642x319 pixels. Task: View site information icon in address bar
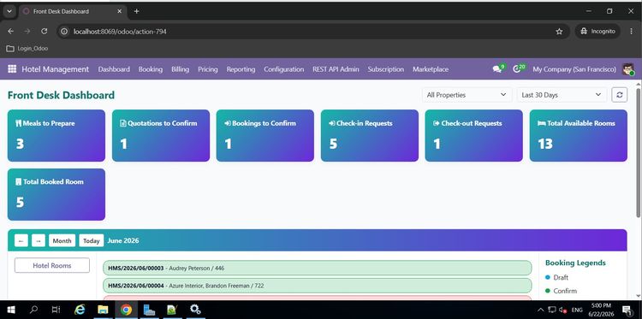click(64, 32)
